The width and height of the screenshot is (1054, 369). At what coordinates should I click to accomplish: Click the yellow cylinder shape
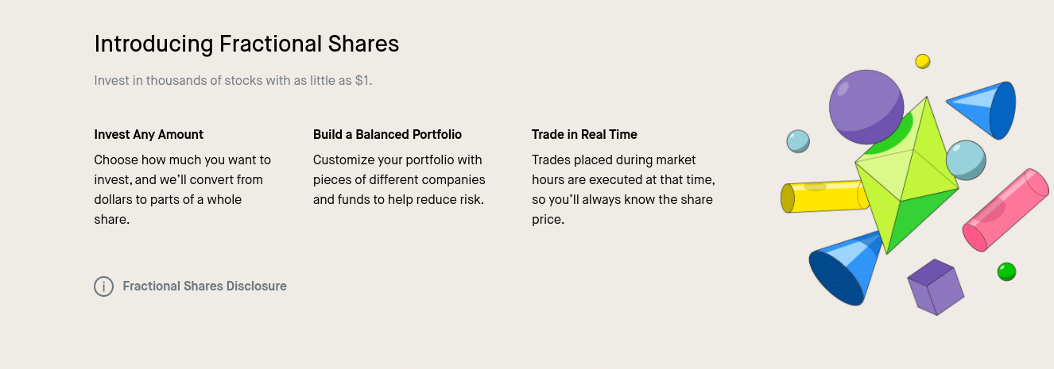pyautogui.click(x=823, y=197)
